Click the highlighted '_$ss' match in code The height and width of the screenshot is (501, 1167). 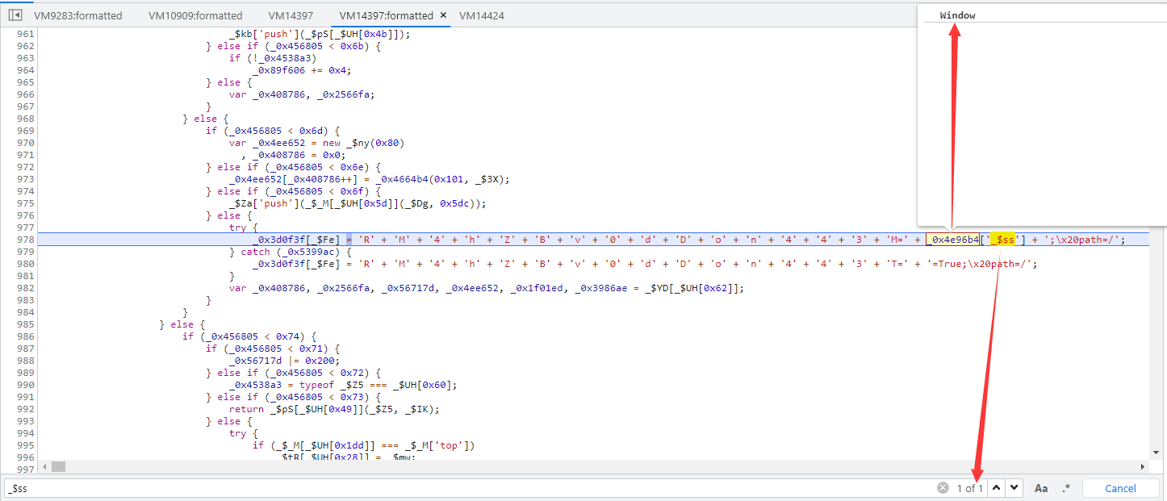coord(1002,240)
